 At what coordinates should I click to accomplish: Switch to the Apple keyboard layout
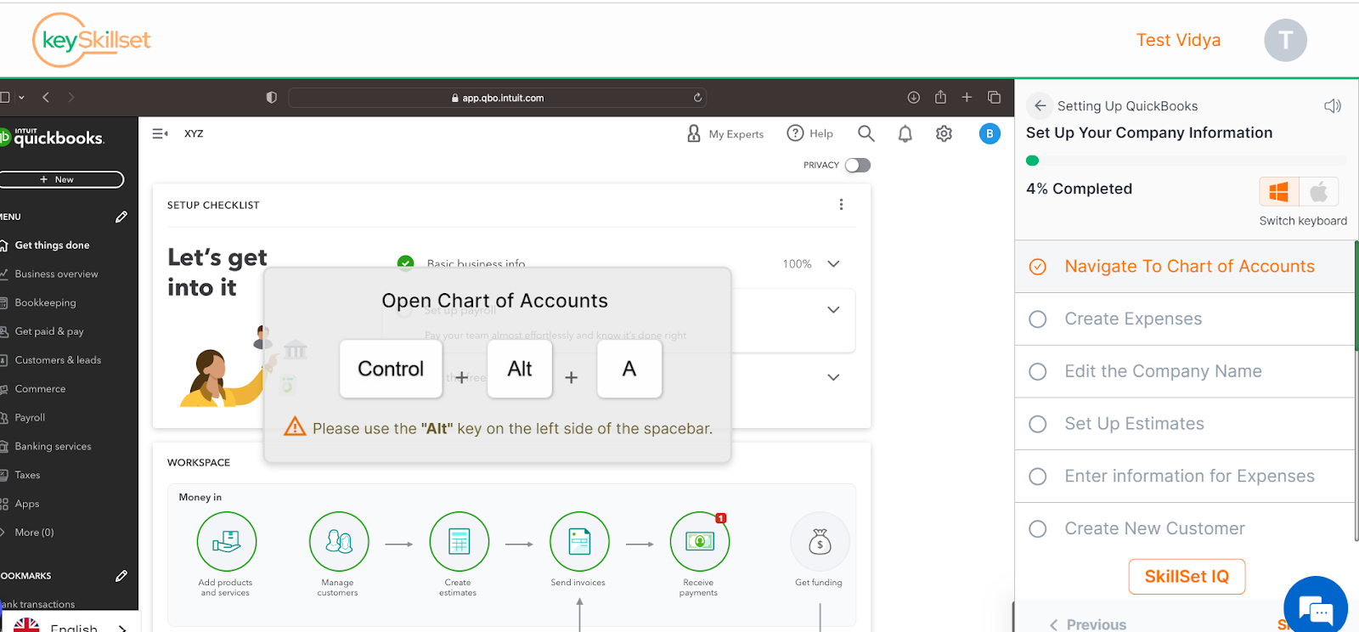click(x=1319, y=192)
